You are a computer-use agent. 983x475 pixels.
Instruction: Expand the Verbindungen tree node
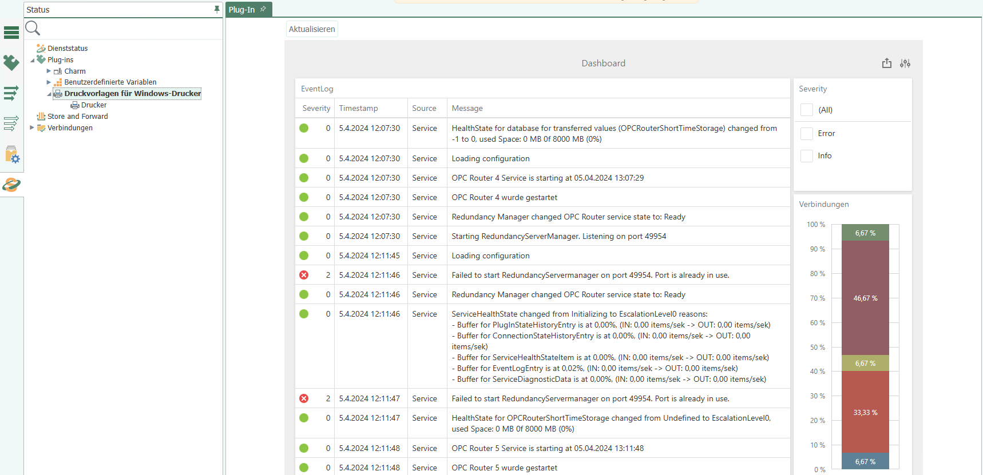[32, 127]
